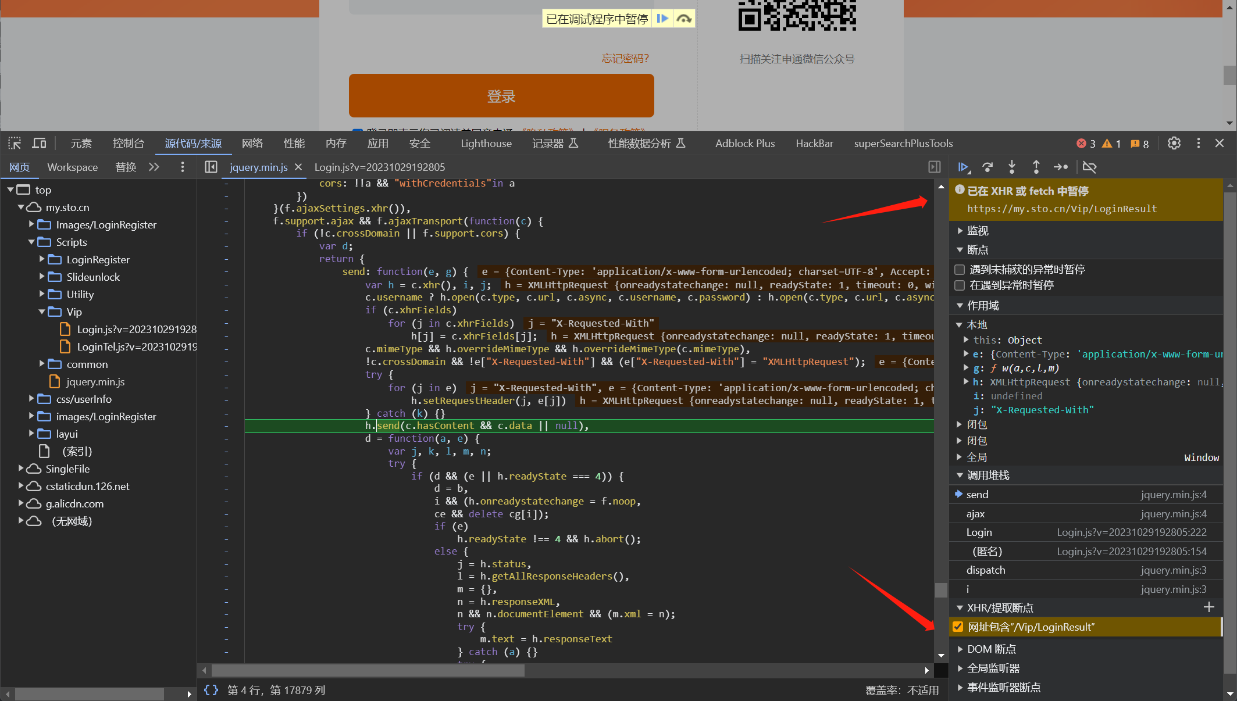Step into next function call
The image size is (1237, 701).
click(x=1012, y=167)
